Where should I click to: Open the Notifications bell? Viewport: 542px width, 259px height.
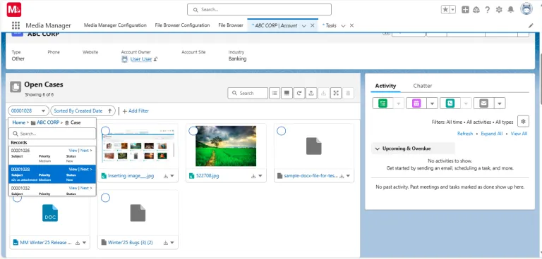tap(510, 10)
